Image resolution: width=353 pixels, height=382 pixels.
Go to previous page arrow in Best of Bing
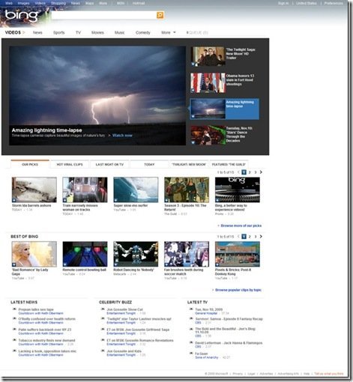pyautogui.click(x=238, y=237)
